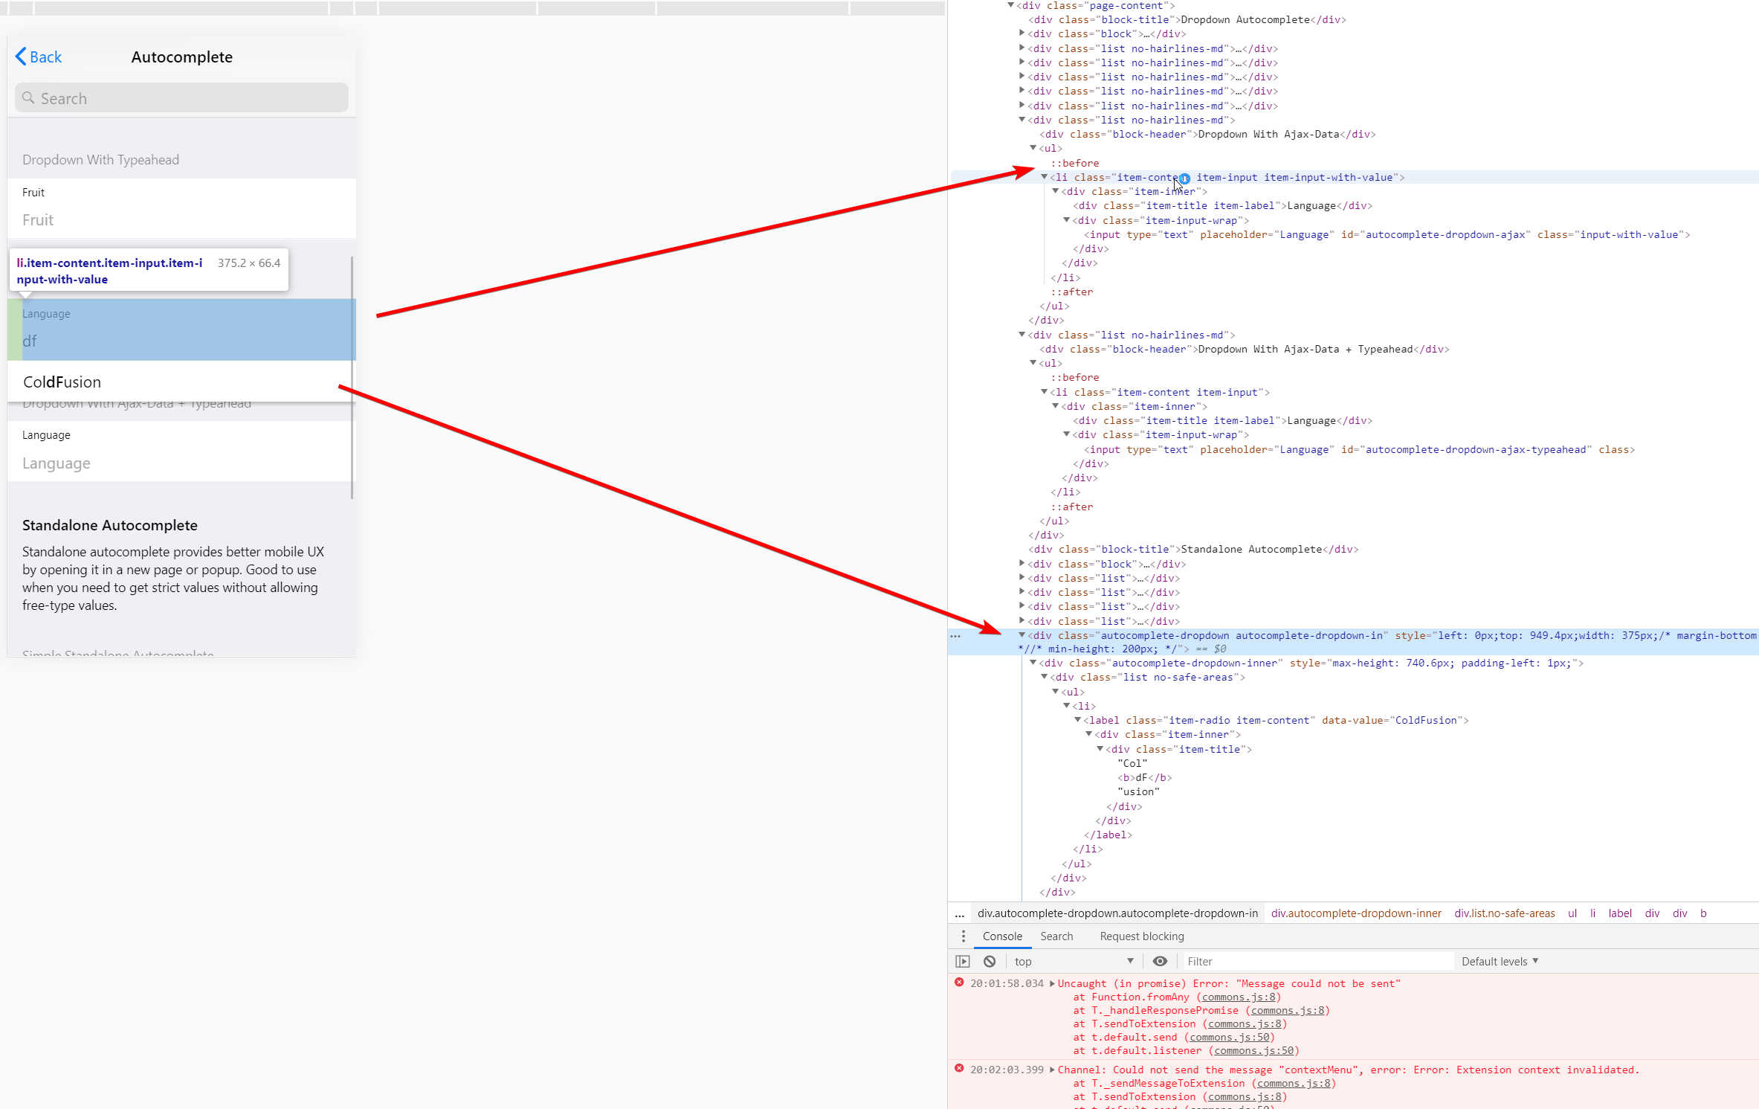Image resolution: width=1759 pixels, height=1109 pixels.
Task: Click div.autocomplete-dropdown-inner breadcrumb
Action: click(x=1355, y=913)
